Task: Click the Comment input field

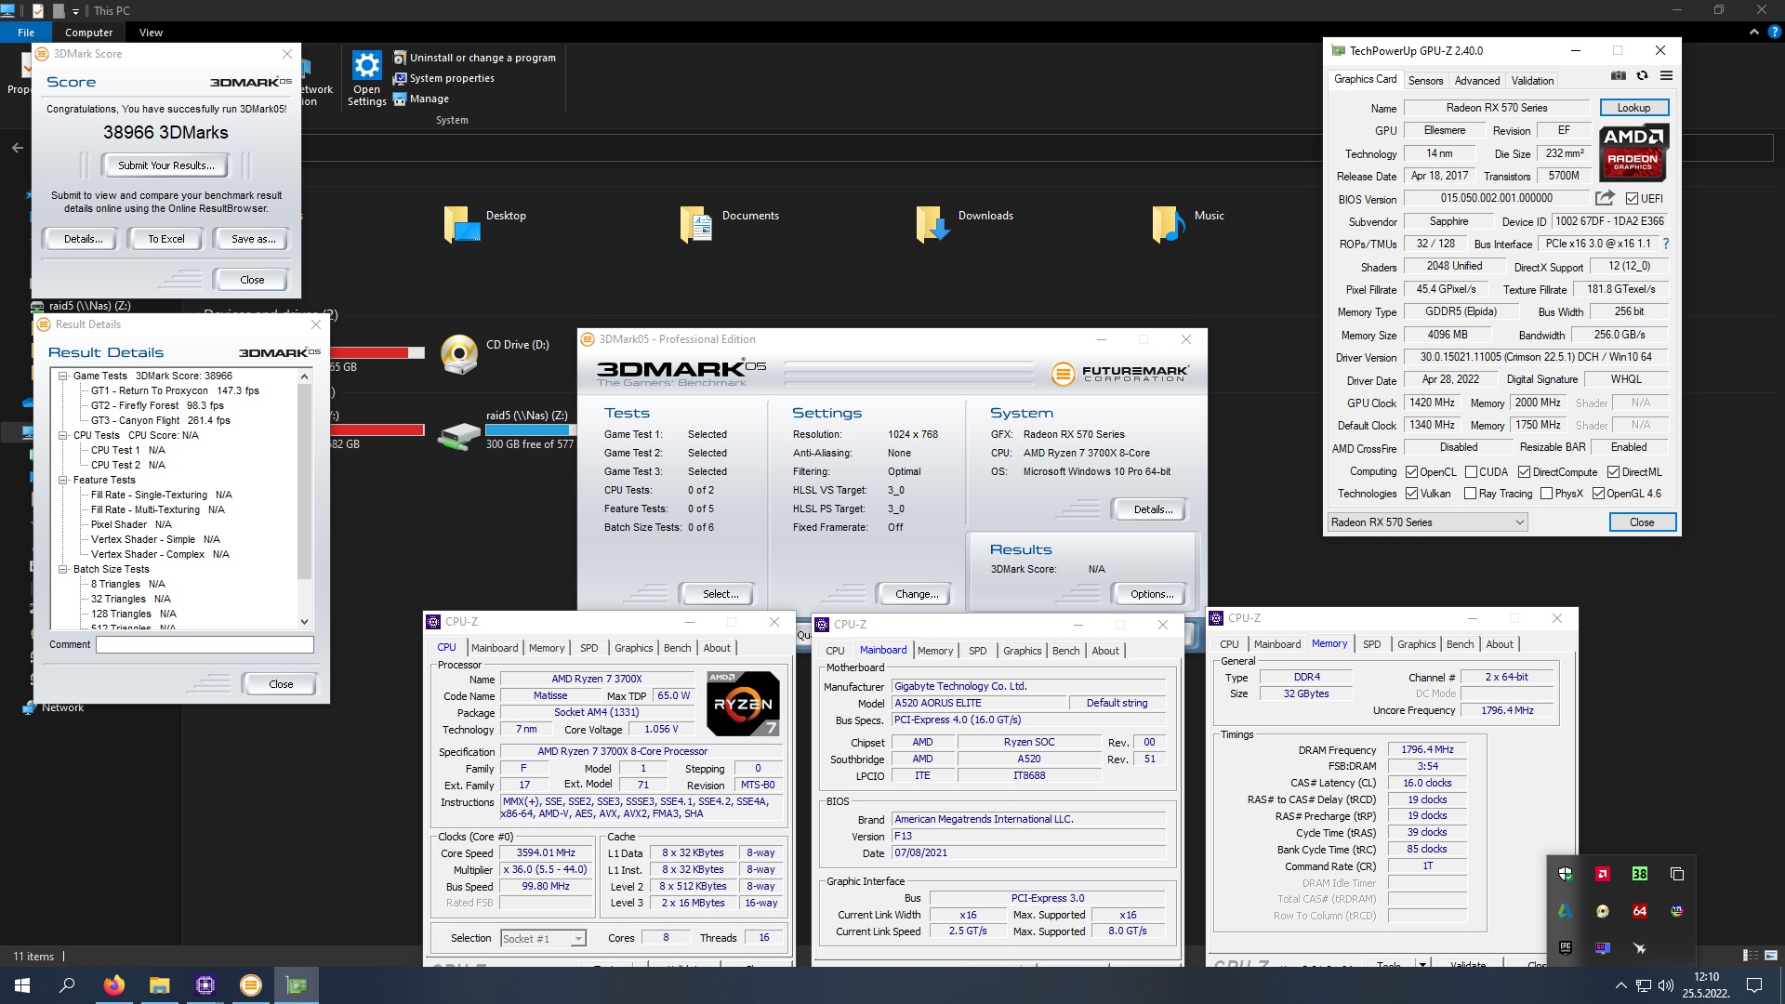Action: (x=205, y=644)
